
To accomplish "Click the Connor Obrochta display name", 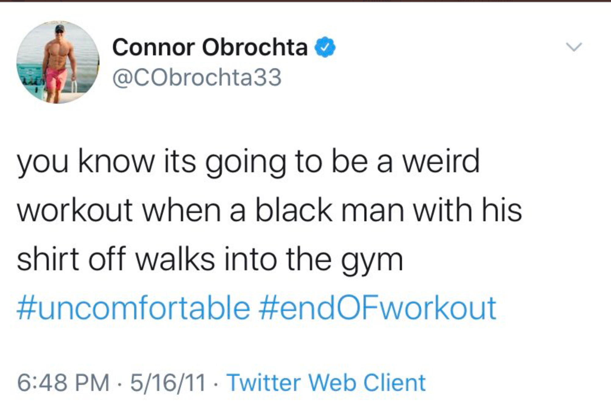I will pos(210,48).
